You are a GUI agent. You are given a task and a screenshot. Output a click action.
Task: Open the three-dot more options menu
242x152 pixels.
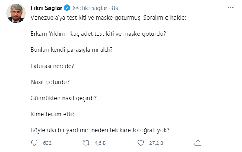point(230,8)
